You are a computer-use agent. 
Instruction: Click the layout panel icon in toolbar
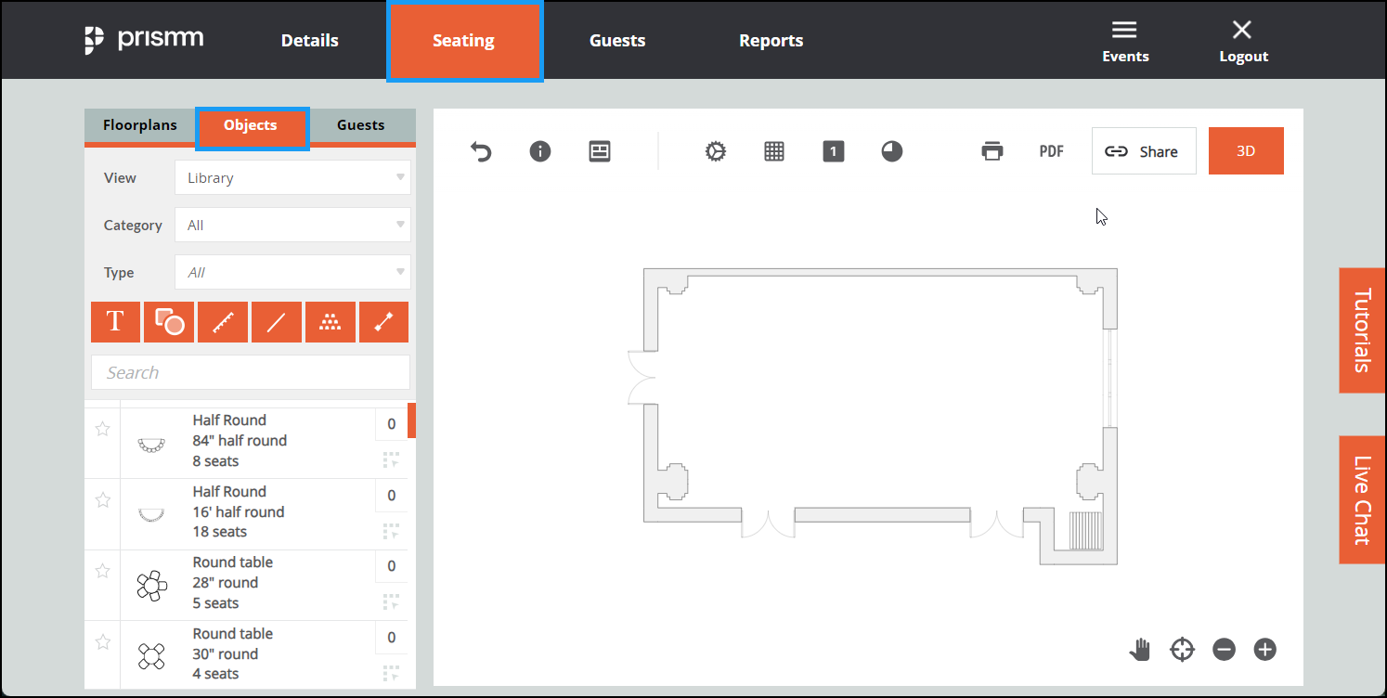(x=600, y=151)
